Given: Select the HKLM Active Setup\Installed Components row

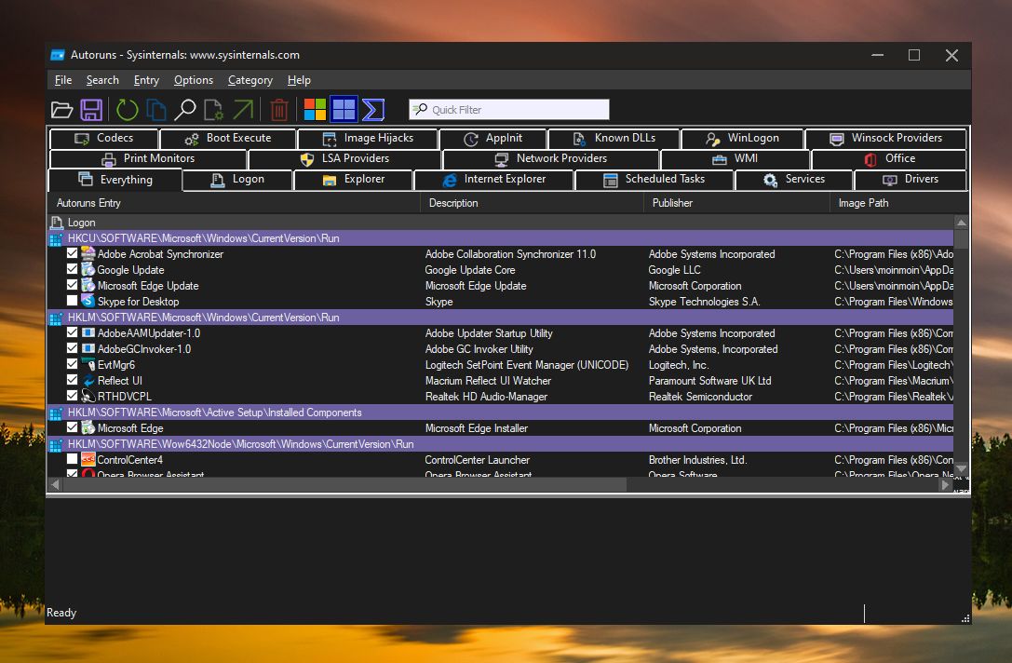Looking at the screenshot, I should point(500,413).
